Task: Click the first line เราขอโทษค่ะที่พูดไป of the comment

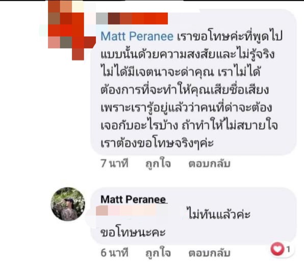Action: click(x=230, y=36)
